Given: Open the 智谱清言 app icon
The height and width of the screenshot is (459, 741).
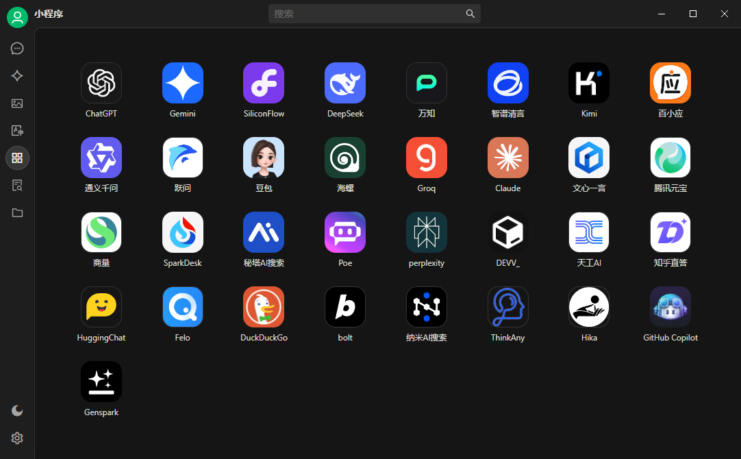Looking at the screenshot, I should (x=507, y=83).
